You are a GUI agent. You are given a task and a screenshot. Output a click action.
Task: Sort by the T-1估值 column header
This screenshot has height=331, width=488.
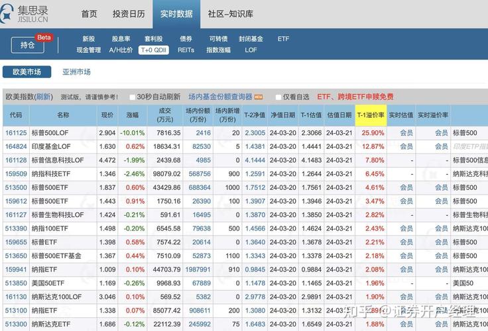click(311, 115)
